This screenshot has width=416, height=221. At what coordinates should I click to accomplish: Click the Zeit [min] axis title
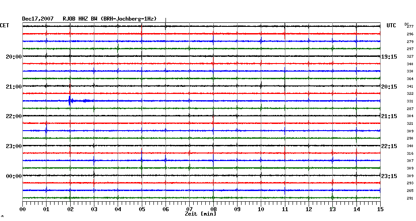pos(200,214)
